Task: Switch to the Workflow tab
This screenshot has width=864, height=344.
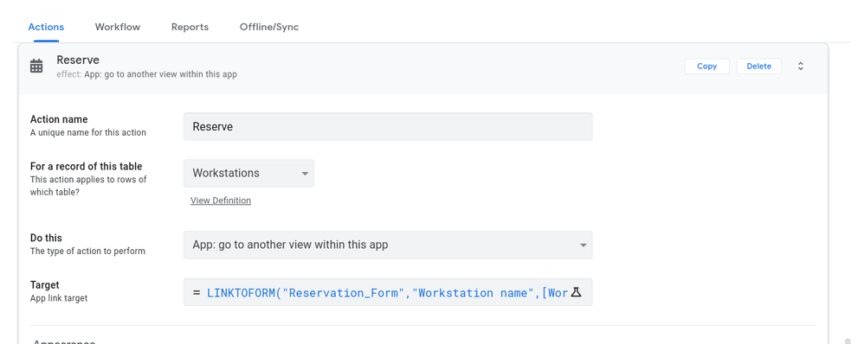Action: (x=118, y=27)
